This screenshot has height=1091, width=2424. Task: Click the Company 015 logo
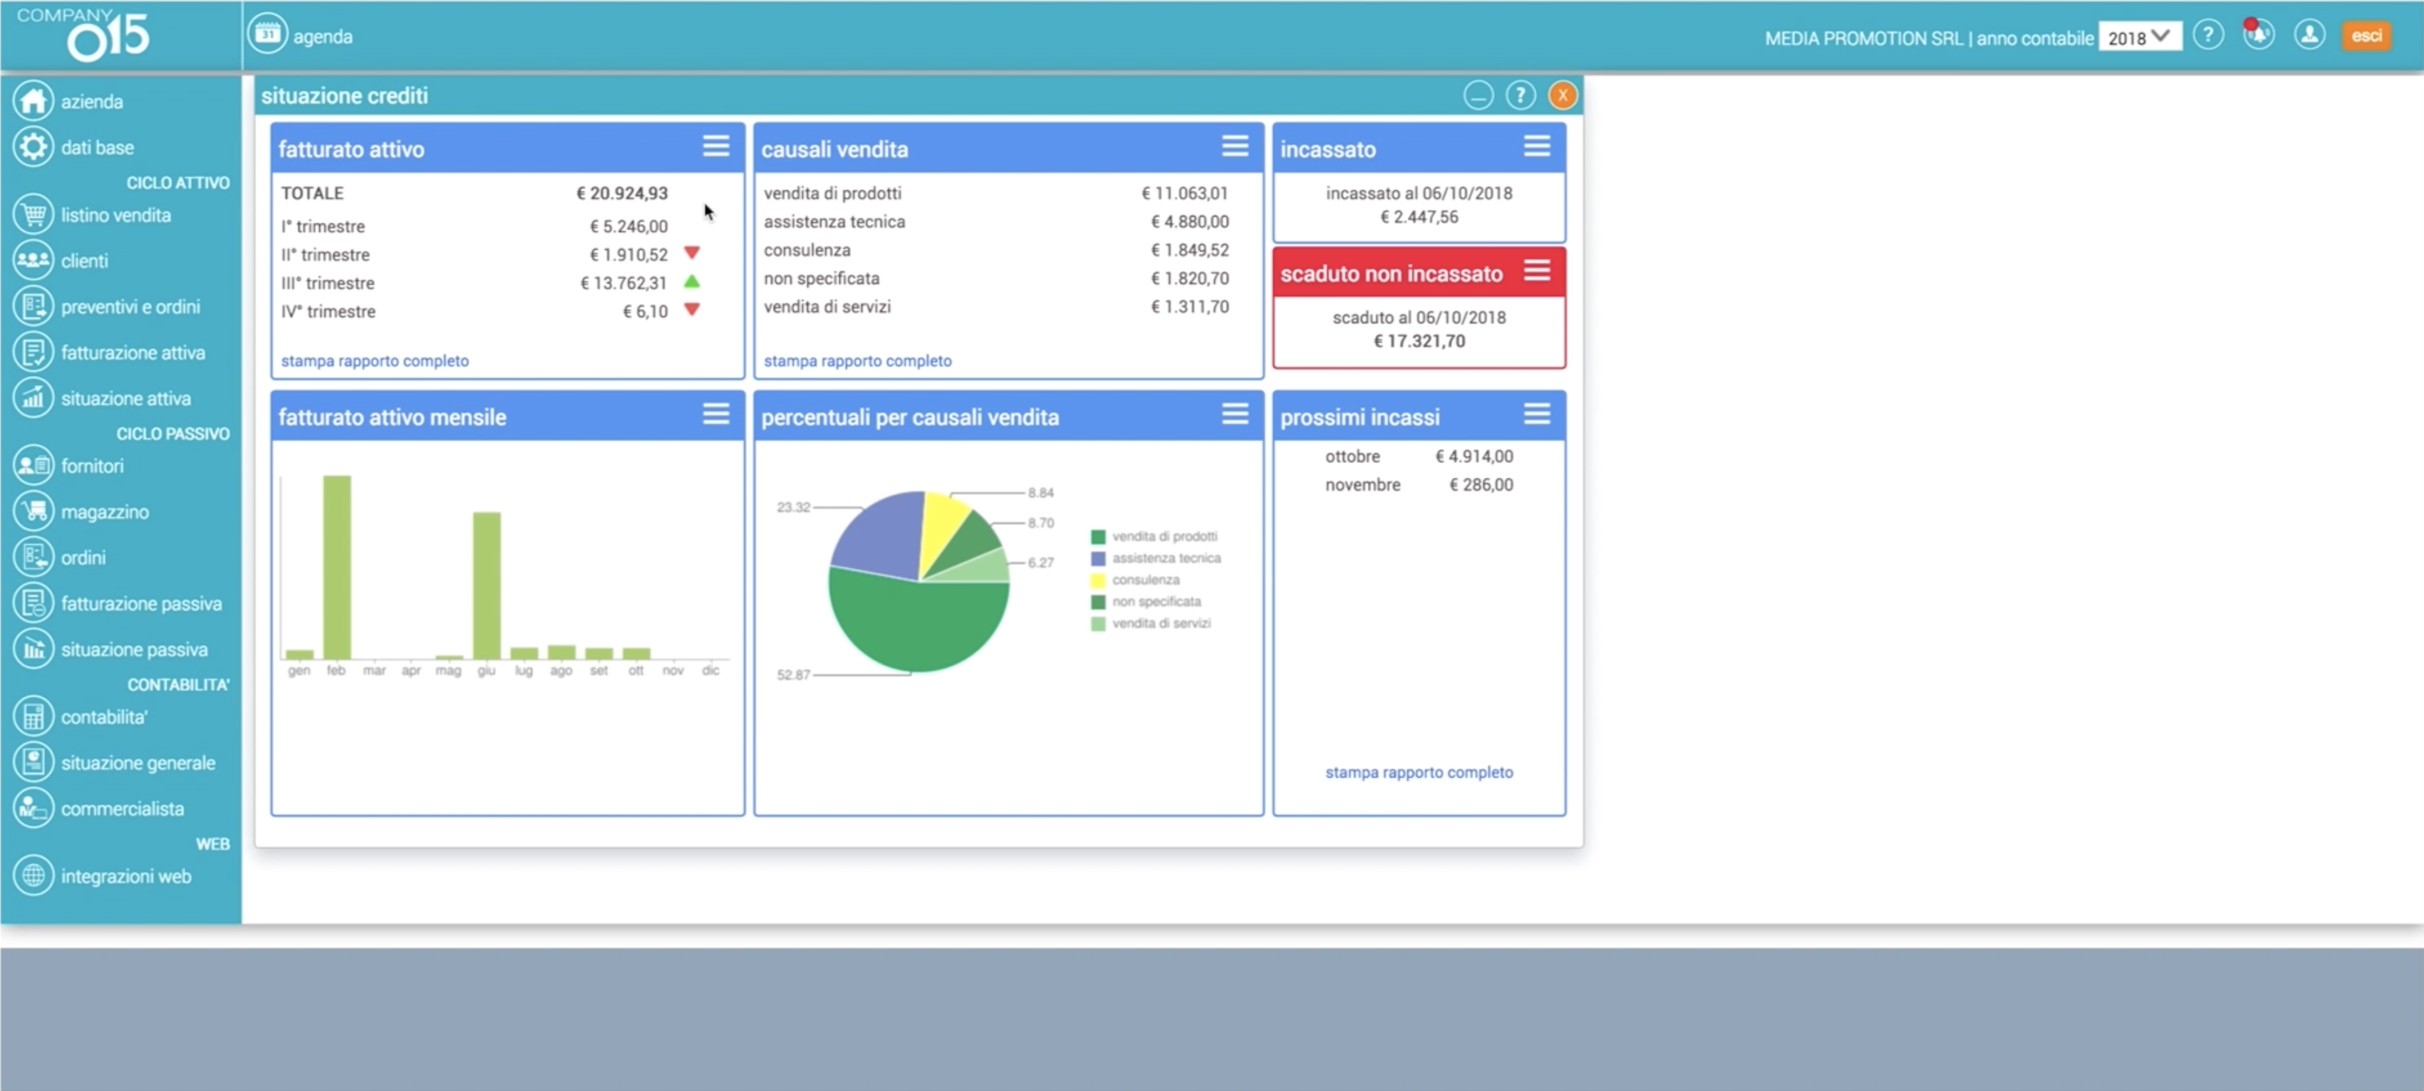pos(84,35)
